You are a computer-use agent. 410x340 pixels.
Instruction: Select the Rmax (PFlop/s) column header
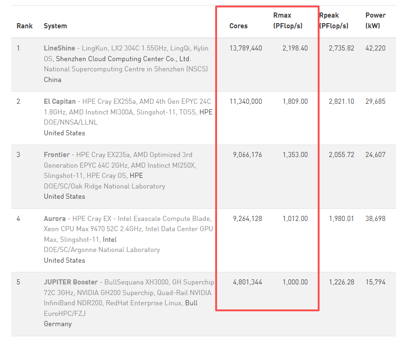(x=288, y=21)
